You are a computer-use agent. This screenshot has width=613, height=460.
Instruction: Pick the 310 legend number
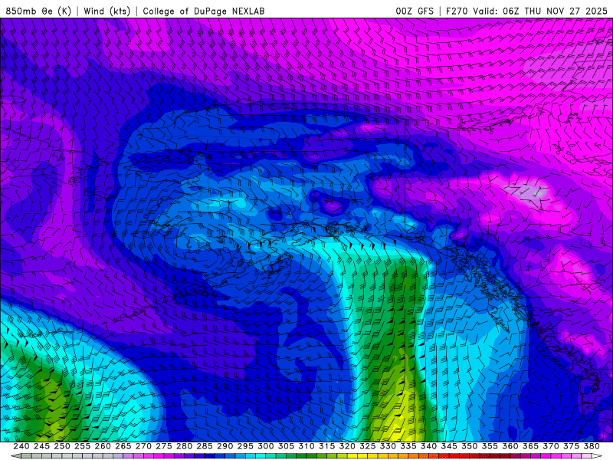306,446
